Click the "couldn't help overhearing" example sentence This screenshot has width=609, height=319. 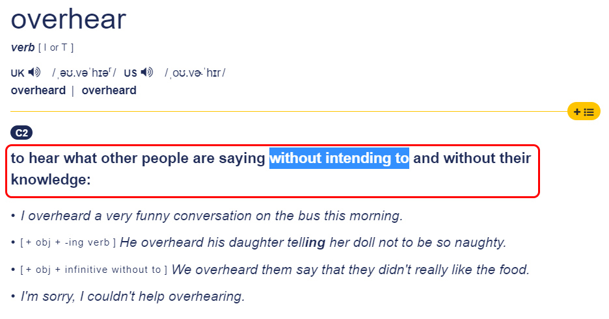(x=133, y=296)
